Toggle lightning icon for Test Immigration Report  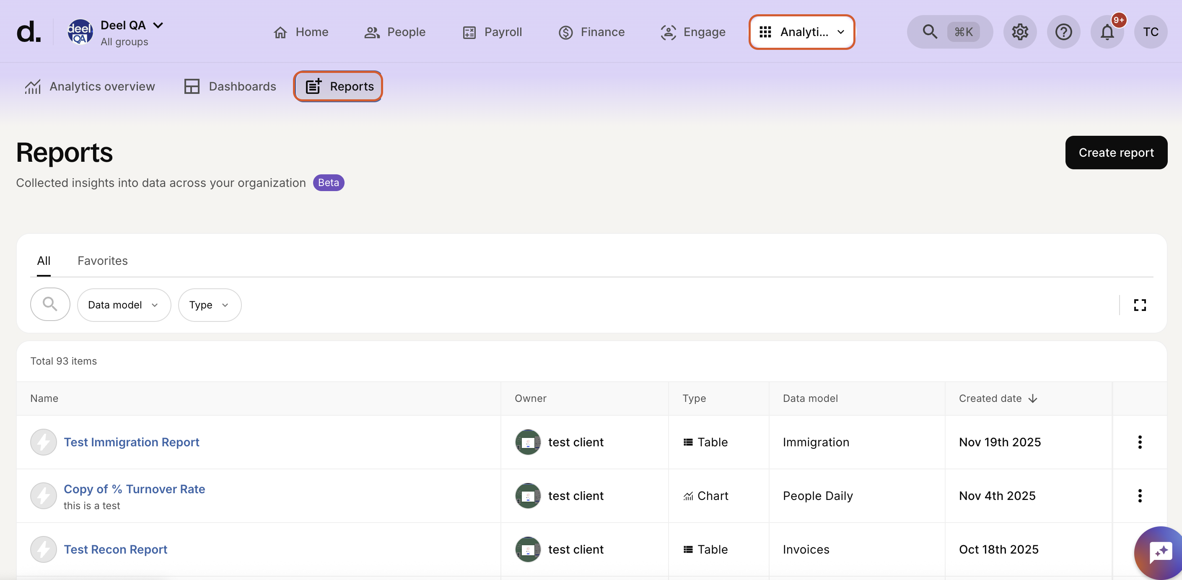(43, 442)
